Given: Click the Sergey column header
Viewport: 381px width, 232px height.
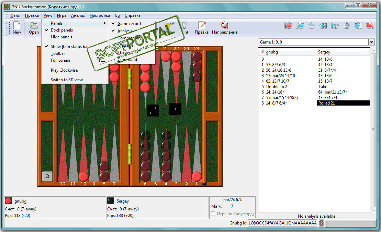Looking at the screenshot, I should point(343,52).
